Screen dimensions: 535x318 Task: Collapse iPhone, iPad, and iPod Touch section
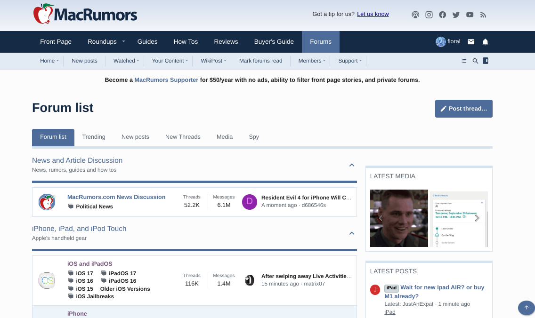(x=352, y=233)
